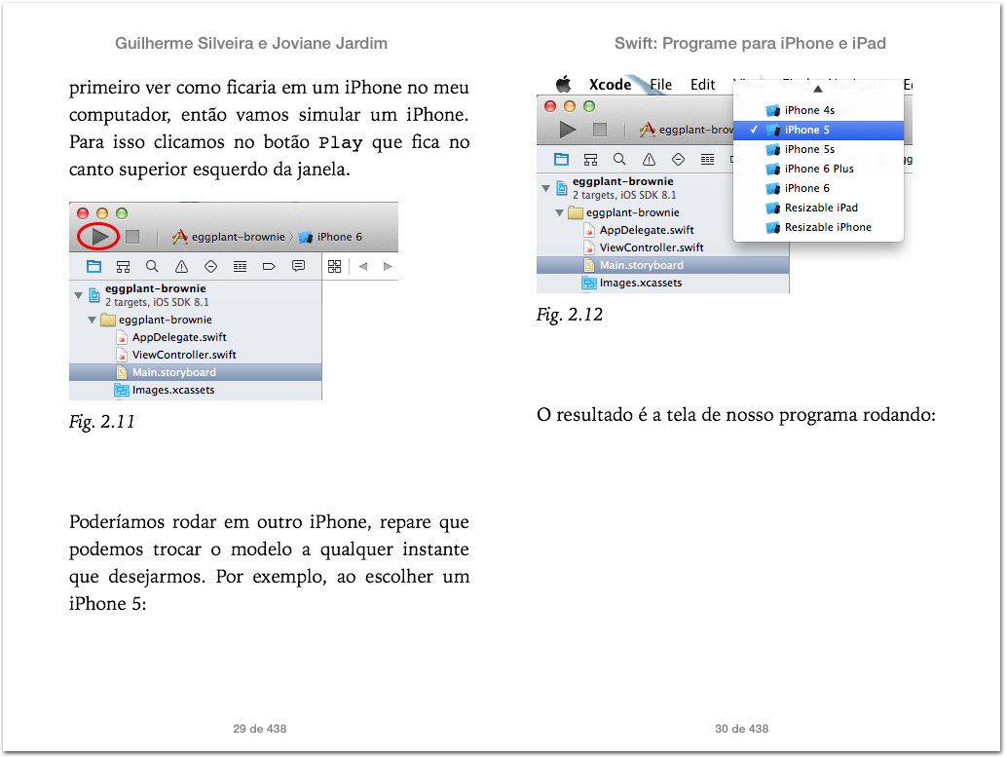Click the page counter '30 de 438'
This screenshot has width=1007, height=758.
point(742,729)
